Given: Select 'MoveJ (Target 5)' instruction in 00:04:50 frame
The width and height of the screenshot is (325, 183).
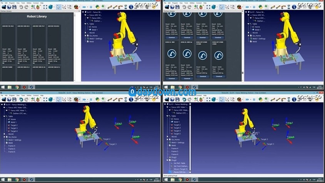Looking at the screenshot, I should pos(180,169).
